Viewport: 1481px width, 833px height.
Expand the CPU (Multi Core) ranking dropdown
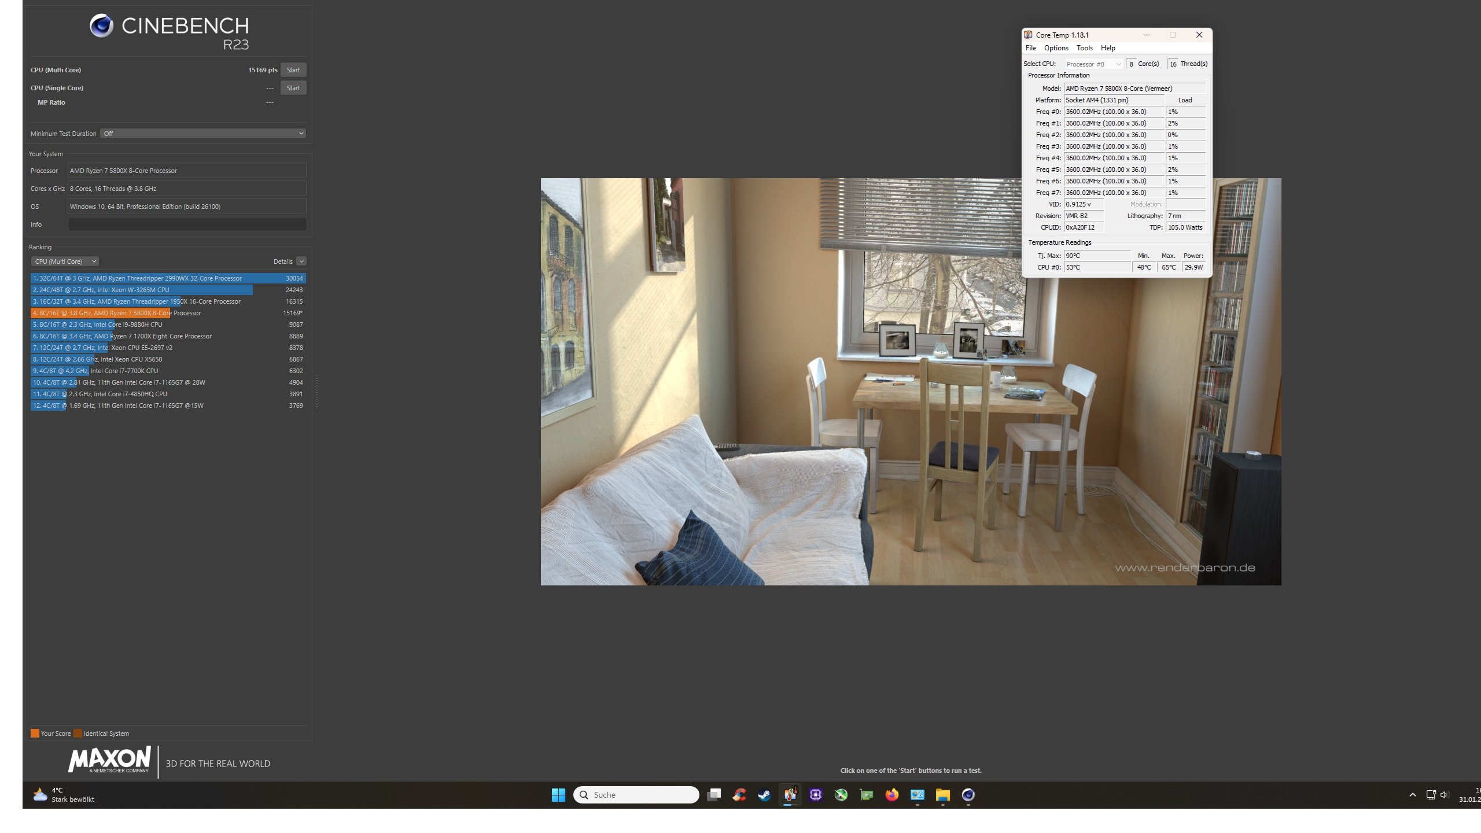point(65,261)
